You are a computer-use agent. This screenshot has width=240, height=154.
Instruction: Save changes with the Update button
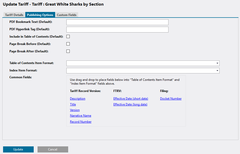point(18,149)
